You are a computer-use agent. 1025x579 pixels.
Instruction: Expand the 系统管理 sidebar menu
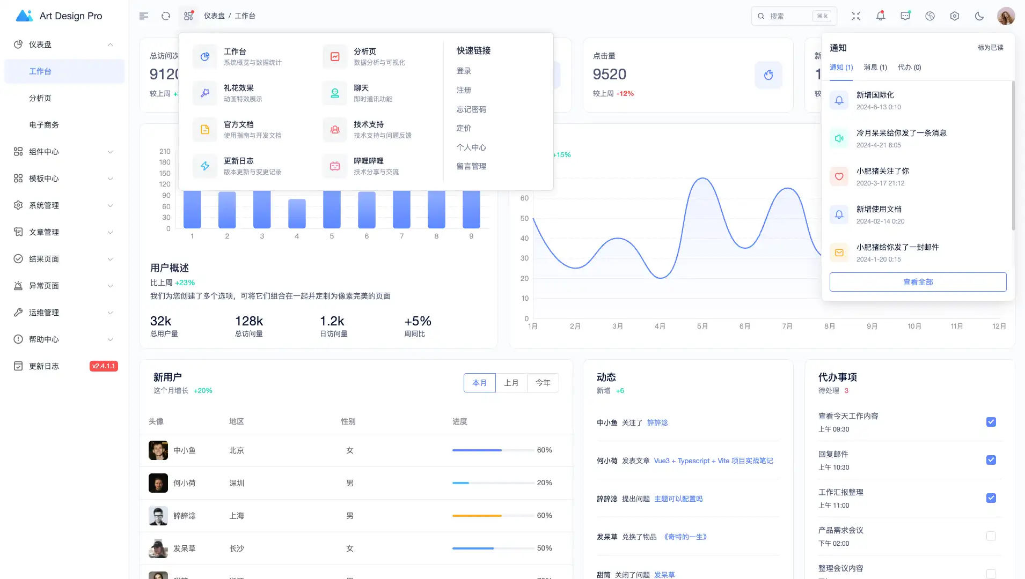click(64, 205)
